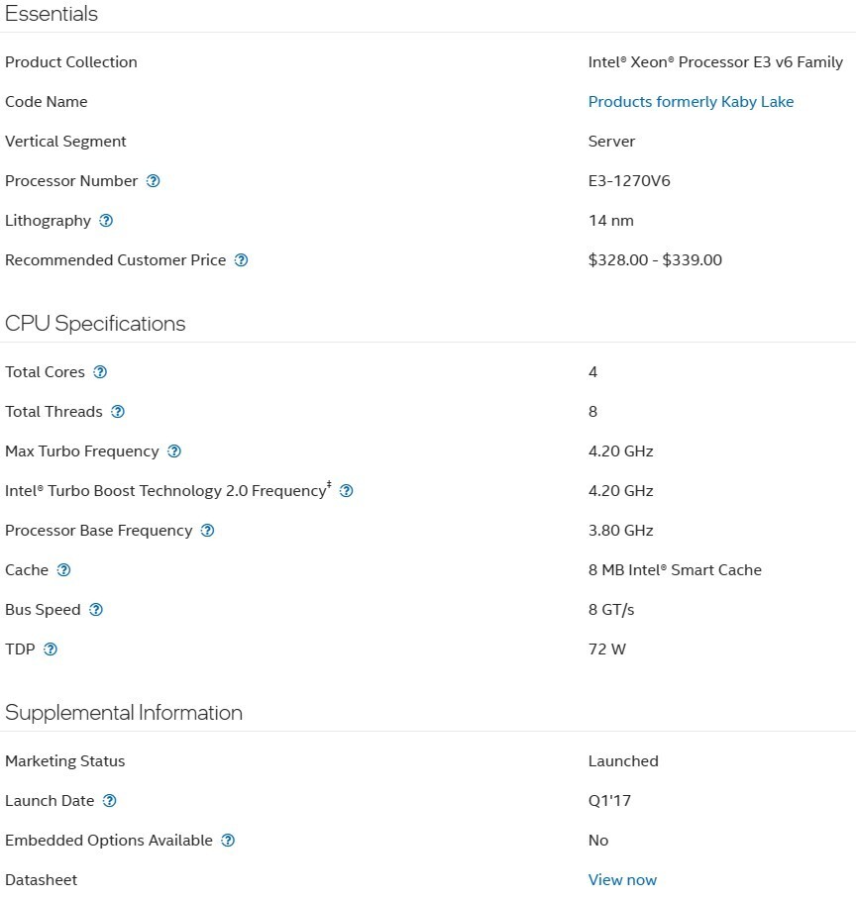The width and height of the screenshot is (856, 899).
Task: Show Bus Speed info icon
Action: click(96, 610)
